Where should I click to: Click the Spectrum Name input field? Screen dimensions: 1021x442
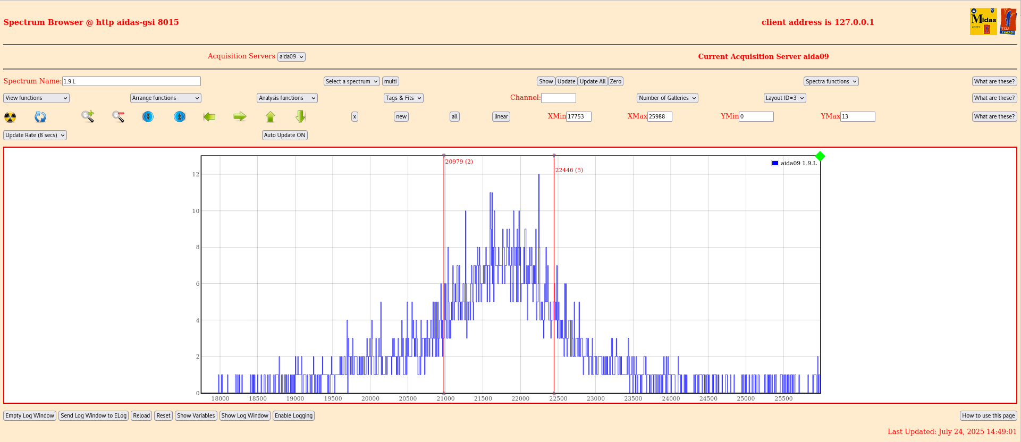(x=131, y=81)
